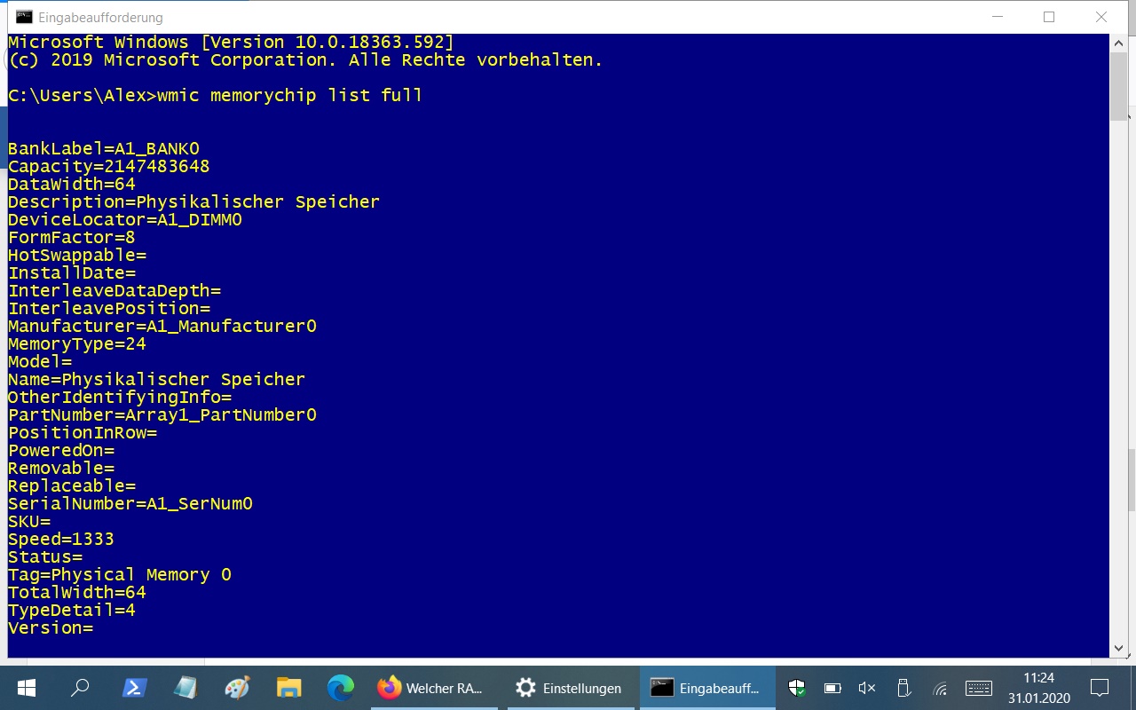This screenshot has height=710, width=1136.
Task: Click 'InterleaveDataDepth=' line
Action: pyautogui.click(x=114, y=290)
